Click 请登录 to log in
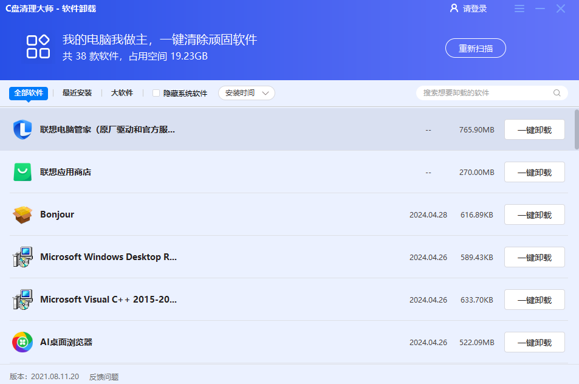This screenshot has width=579, height=384. [475, 9]
